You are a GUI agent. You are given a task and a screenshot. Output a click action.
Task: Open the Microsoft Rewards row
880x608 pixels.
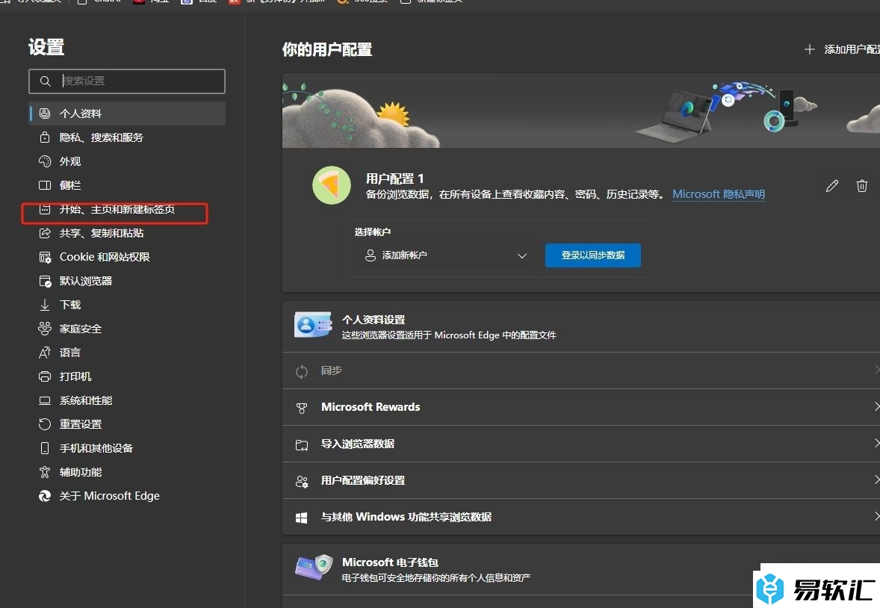click(x=581, y=407)
